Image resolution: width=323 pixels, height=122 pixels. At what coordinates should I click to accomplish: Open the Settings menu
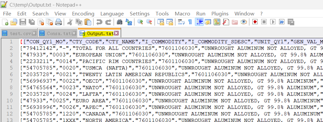140,14
